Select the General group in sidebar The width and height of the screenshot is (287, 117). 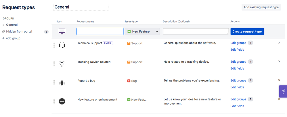tap(12, 25)
